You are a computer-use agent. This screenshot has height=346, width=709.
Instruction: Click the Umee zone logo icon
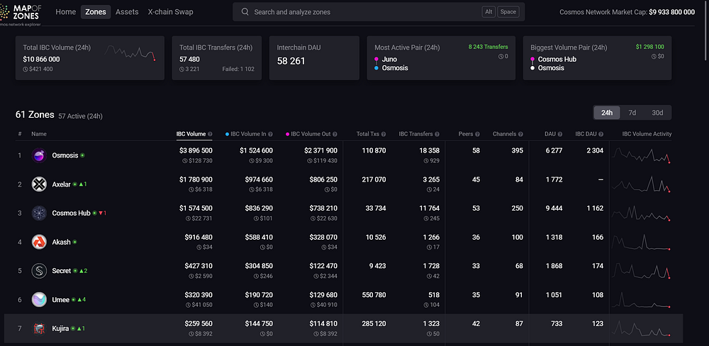[39, 299]
